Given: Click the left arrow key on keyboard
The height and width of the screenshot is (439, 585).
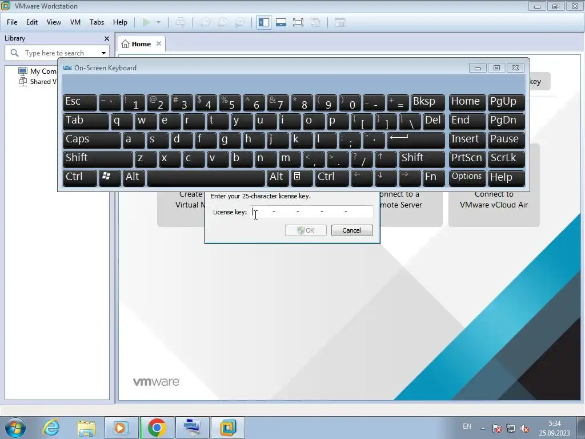Looking at the screenshot, I should point(362,178).
